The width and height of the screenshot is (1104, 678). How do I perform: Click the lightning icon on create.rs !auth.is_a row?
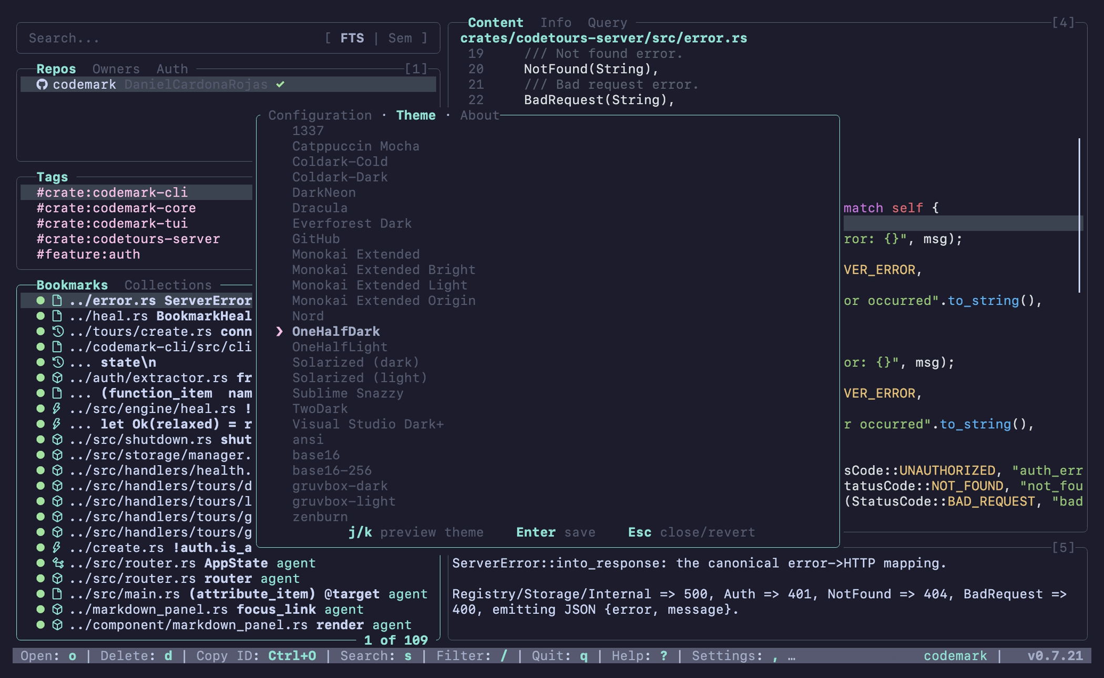[57, 548]
